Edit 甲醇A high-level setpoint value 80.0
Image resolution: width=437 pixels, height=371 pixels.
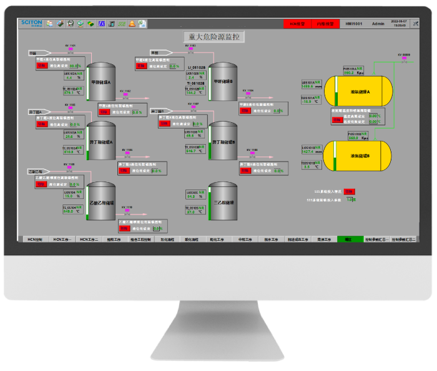click(x=75, y=65)
